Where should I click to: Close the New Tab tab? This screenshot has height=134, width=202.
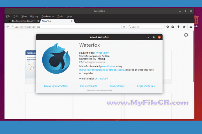(x=72, y=21)
